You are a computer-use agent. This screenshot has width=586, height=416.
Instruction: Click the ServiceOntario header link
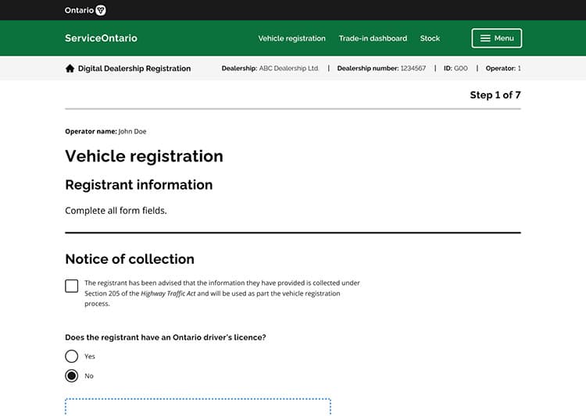click(101, 38)
